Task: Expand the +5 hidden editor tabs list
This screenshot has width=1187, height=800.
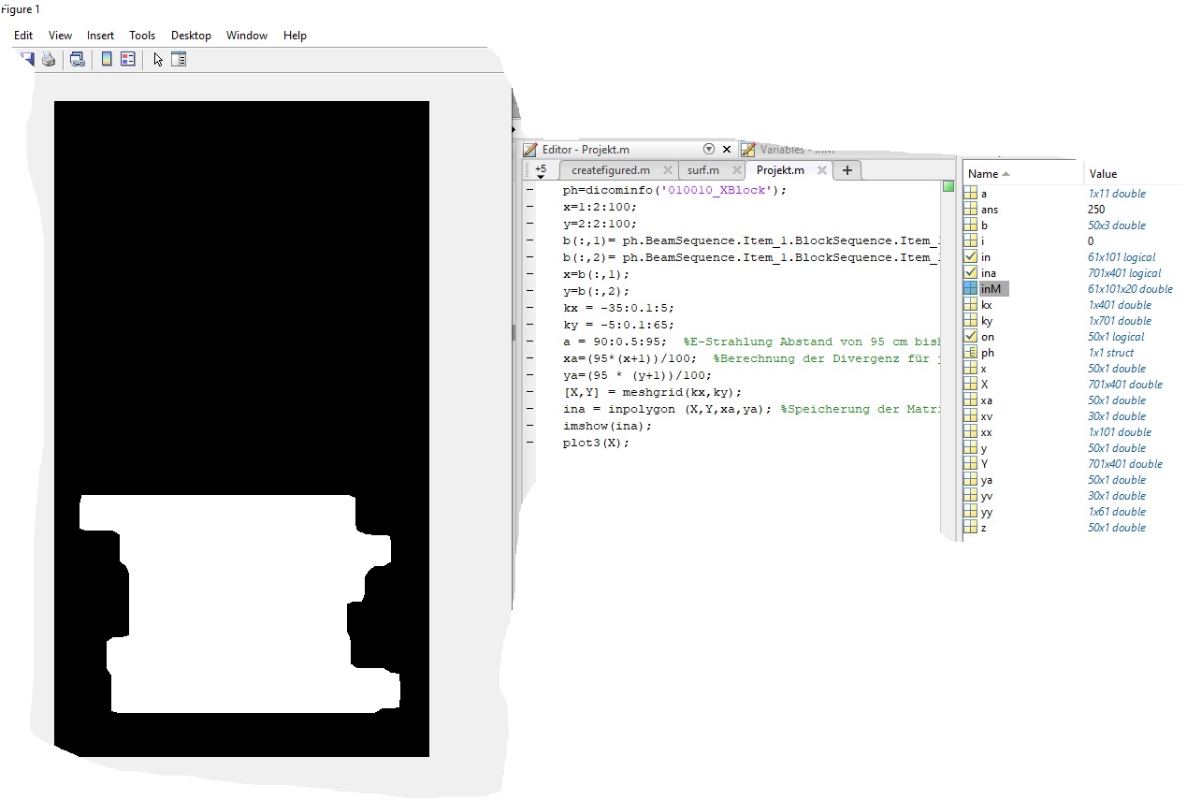Action: click(541, 171)
